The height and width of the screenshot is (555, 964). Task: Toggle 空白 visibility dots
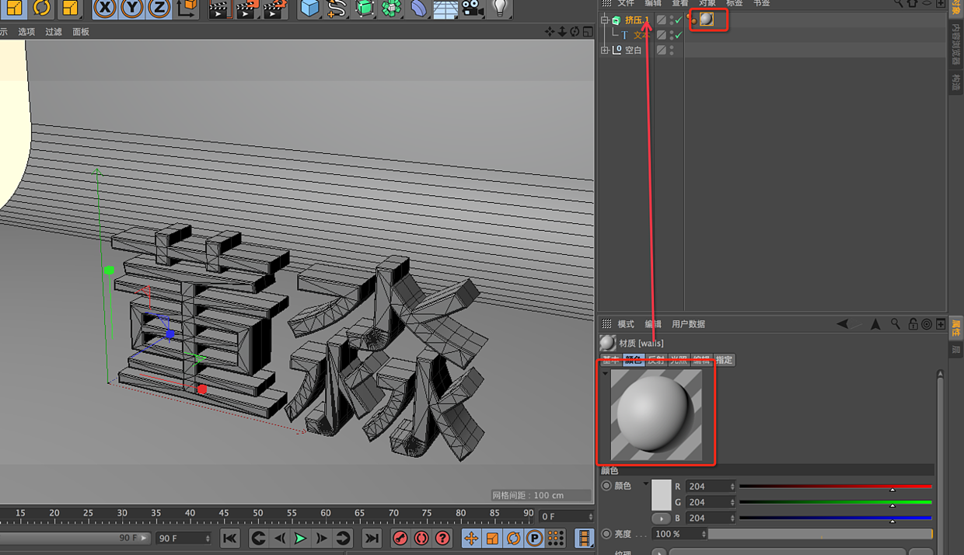672,50
